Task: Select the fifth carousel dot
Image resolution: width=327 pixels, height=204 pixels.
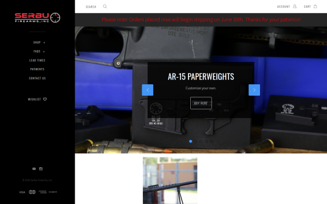Action: pos(211,141)
